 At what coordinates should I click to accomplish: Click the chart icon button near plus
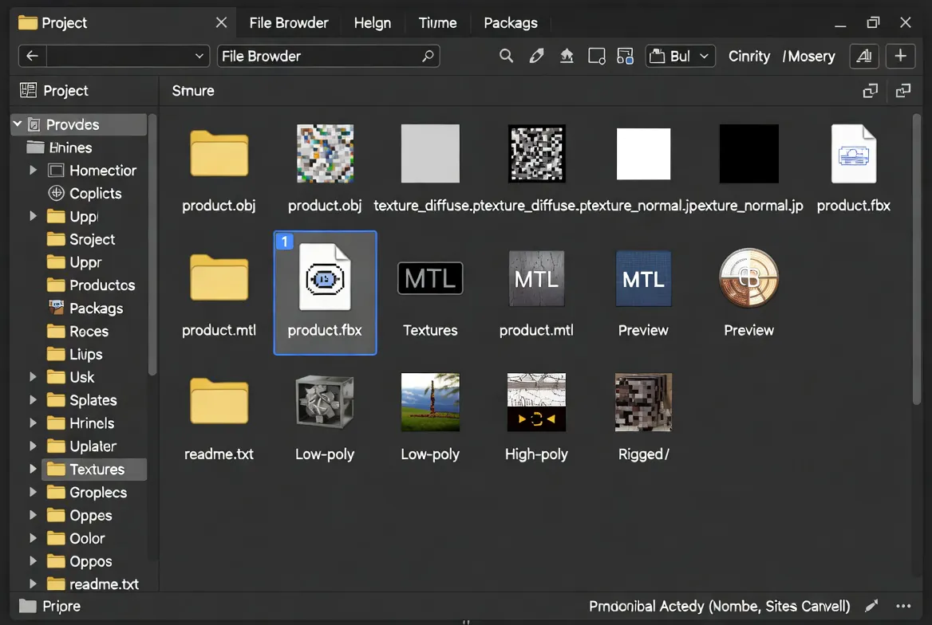click(x=863, y=56)
